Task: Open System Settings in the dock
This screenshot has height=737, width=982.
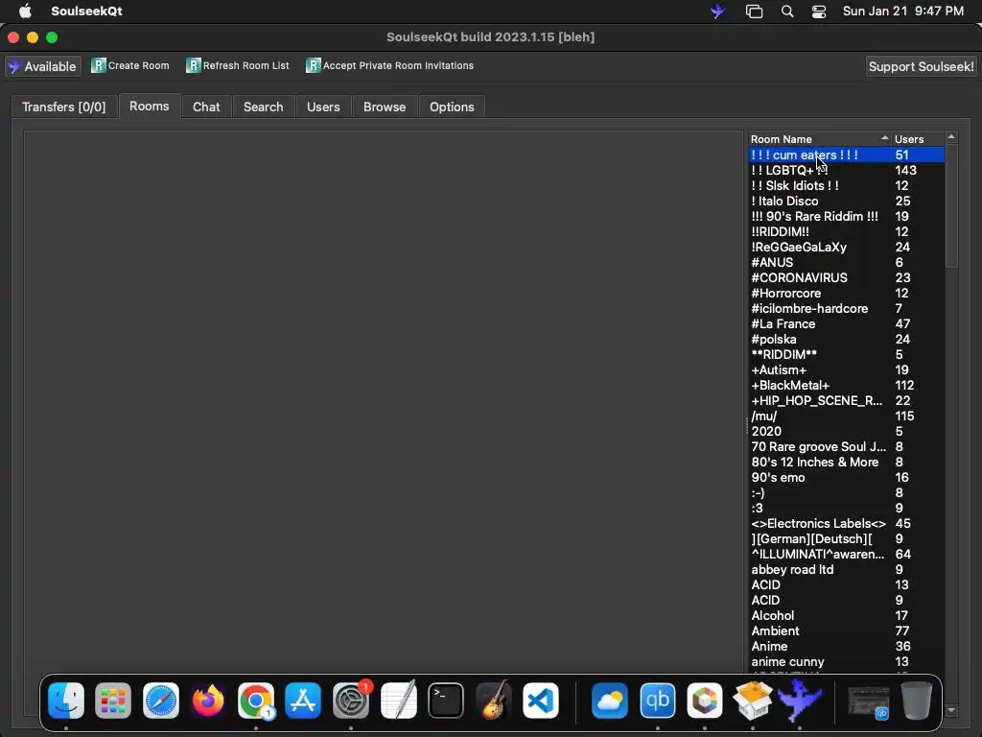Action: coord(351,700)
